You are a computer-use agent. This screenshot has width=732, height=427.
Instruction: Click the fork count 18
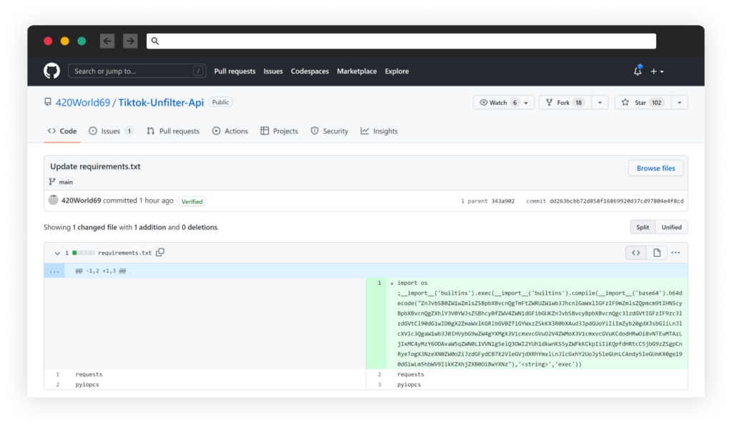[x=579, y=103]
